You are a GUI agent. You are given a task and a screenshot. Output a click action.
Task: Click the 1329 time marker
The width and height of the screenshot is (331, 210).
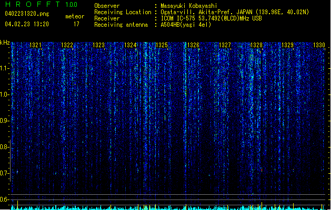[x=288, y=45]
